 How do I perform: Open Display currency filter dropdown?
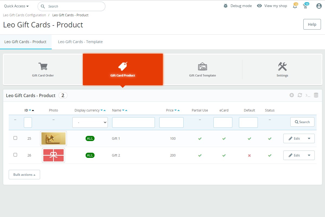tap(90, 122)
